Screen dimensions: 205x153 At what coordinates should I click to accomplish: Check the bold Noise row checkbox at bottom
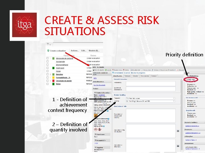pyautogui.click(x=48, y=84)
